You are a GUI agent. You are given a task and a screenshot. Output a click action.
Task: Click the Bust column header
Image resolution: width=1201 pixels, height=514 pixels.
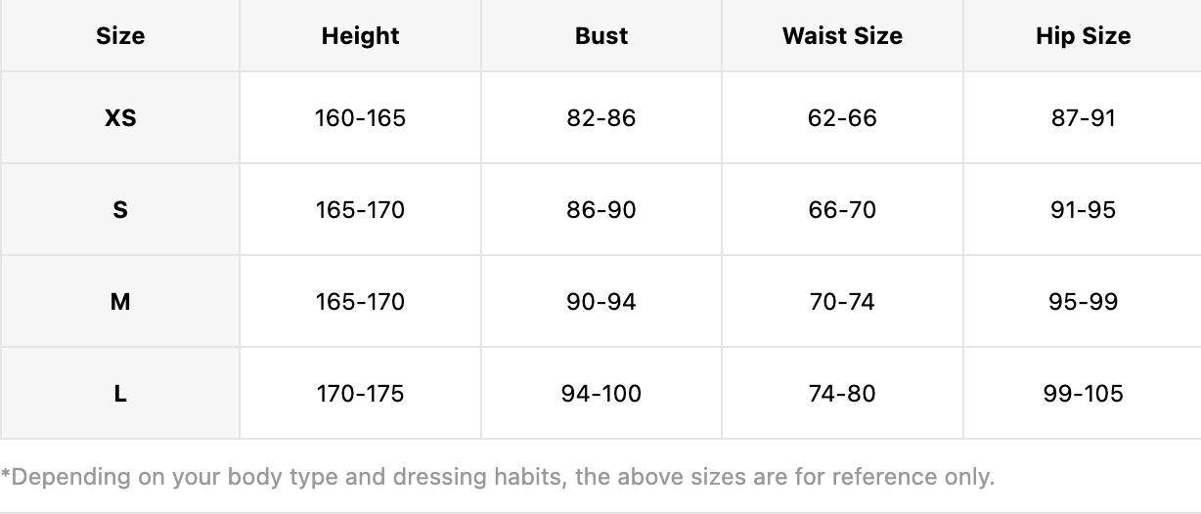(601, 36)
